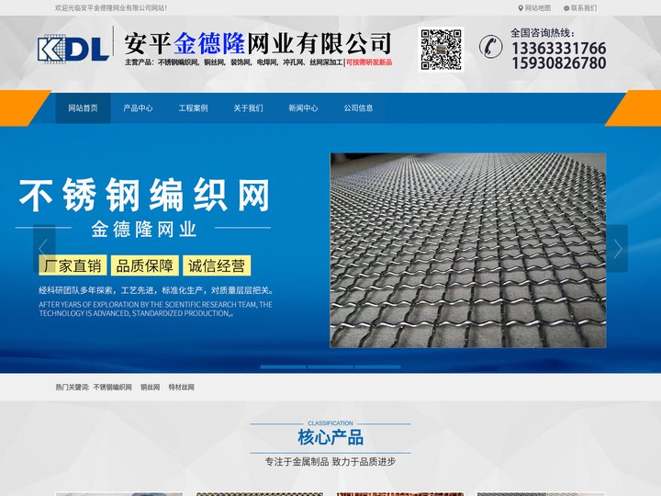
Task: Click the QR code image in header
Action: pos(441,50)
